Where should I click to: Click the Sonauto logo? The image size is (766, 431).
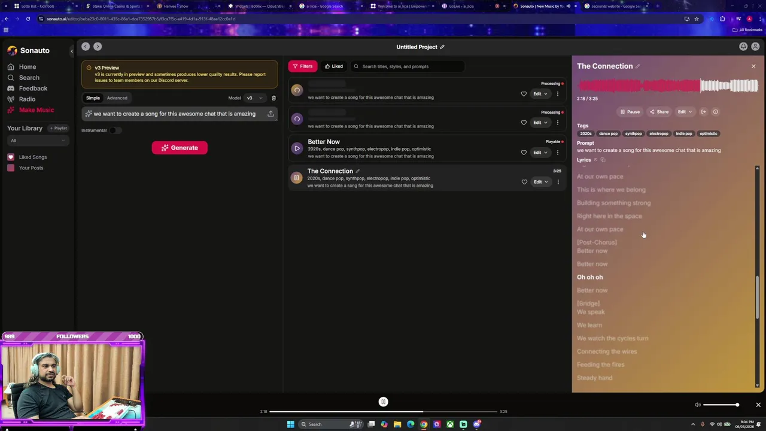(x=28, y=51)
